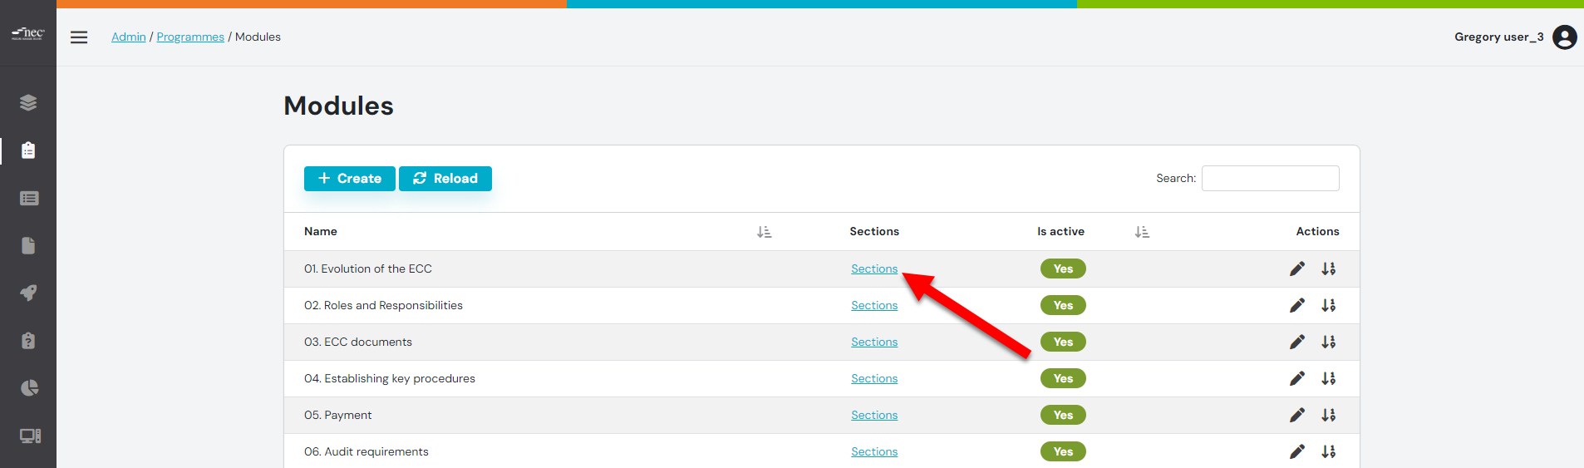1584x468 pixels.
Task: Open Sections for 05. Payment
Action: point(874,415)
